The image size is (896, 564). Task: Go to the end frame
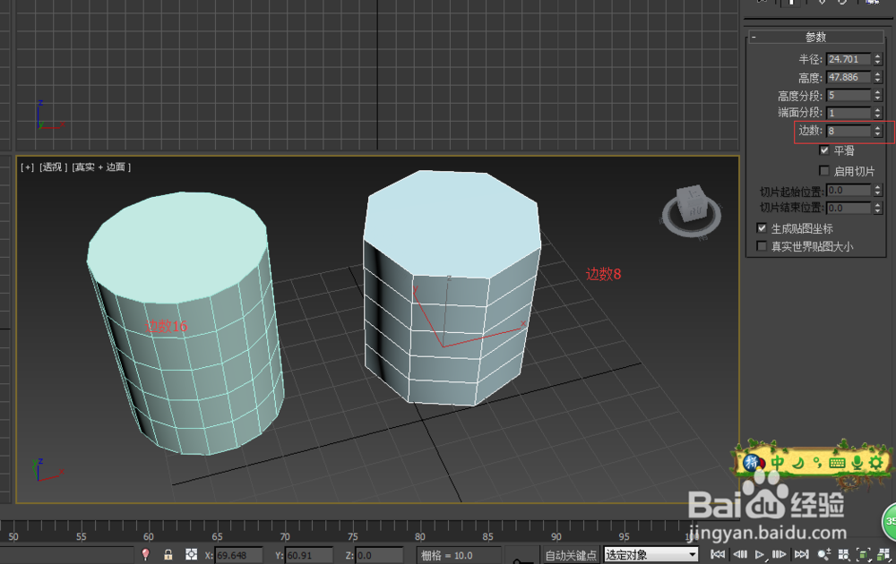click(802, 554)
